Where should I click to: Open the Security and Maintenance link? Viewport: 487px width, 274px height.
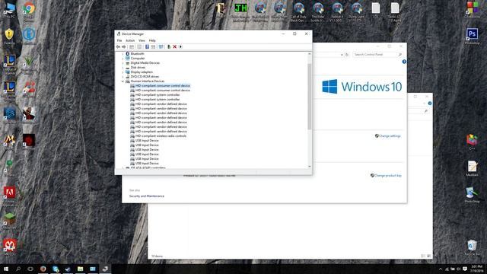pos(147,196)
